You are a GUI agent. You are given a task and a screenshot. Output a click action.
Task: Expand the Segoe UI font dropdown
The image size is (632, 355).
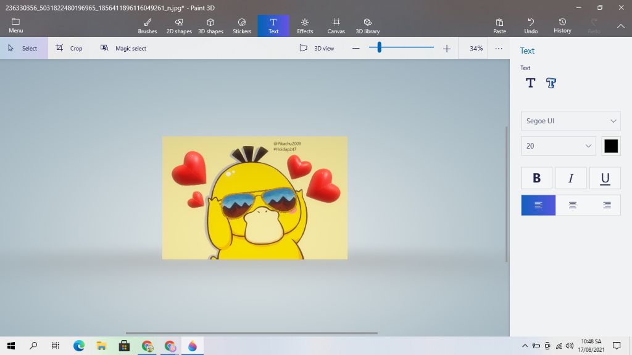571,121
